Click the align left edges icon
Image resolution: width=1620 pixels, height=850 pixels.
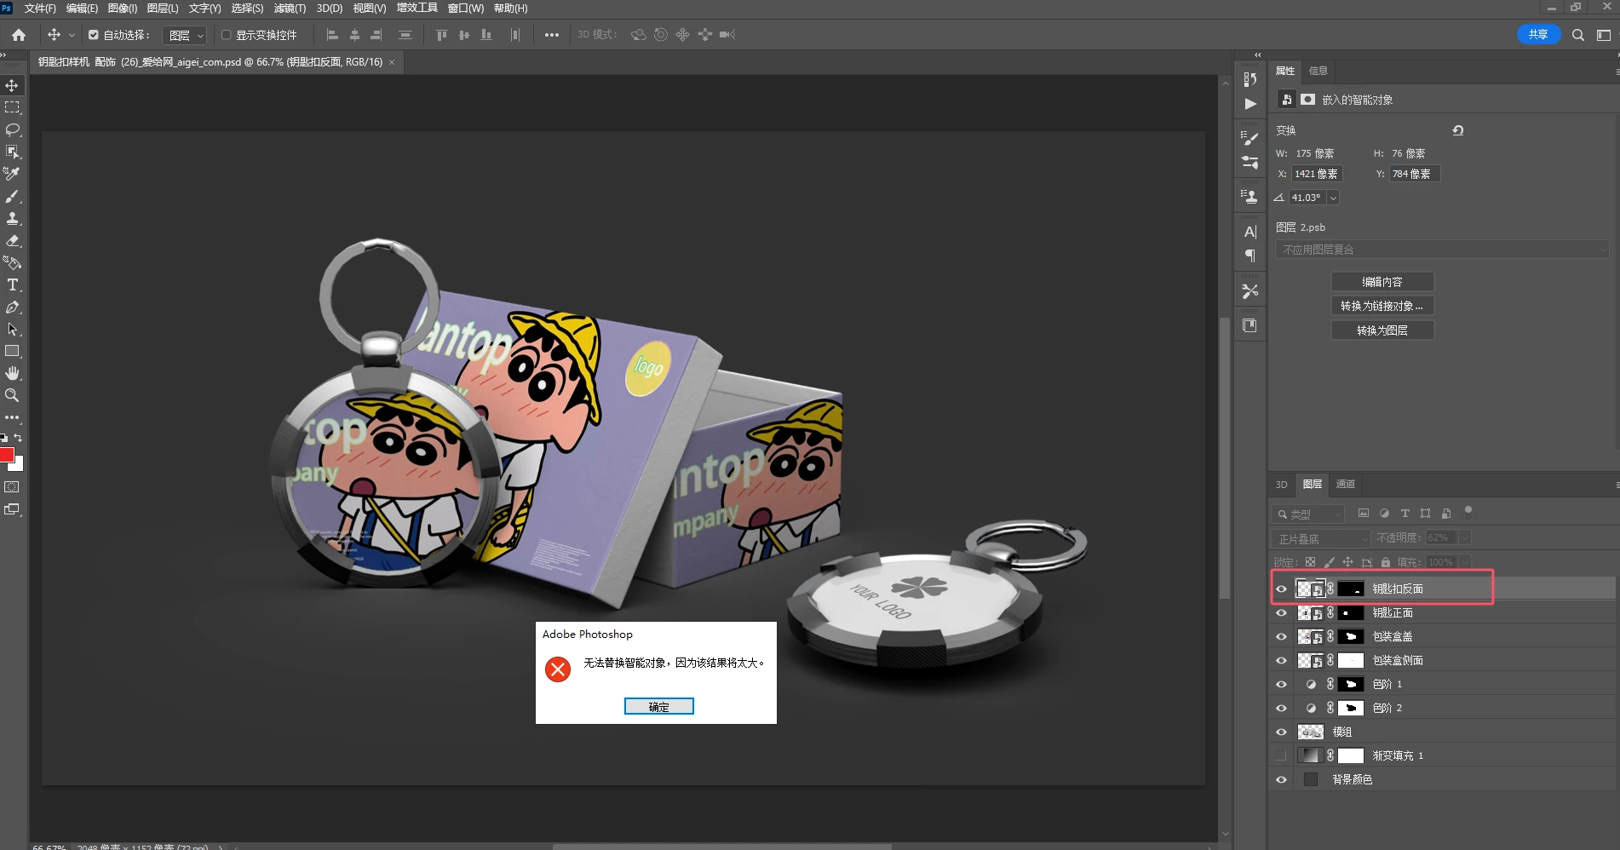coord(332,35)
